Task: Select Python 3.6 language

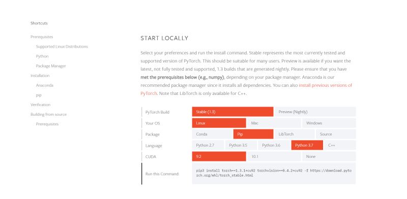Action: pyautogui.click(x=274, y=145)
